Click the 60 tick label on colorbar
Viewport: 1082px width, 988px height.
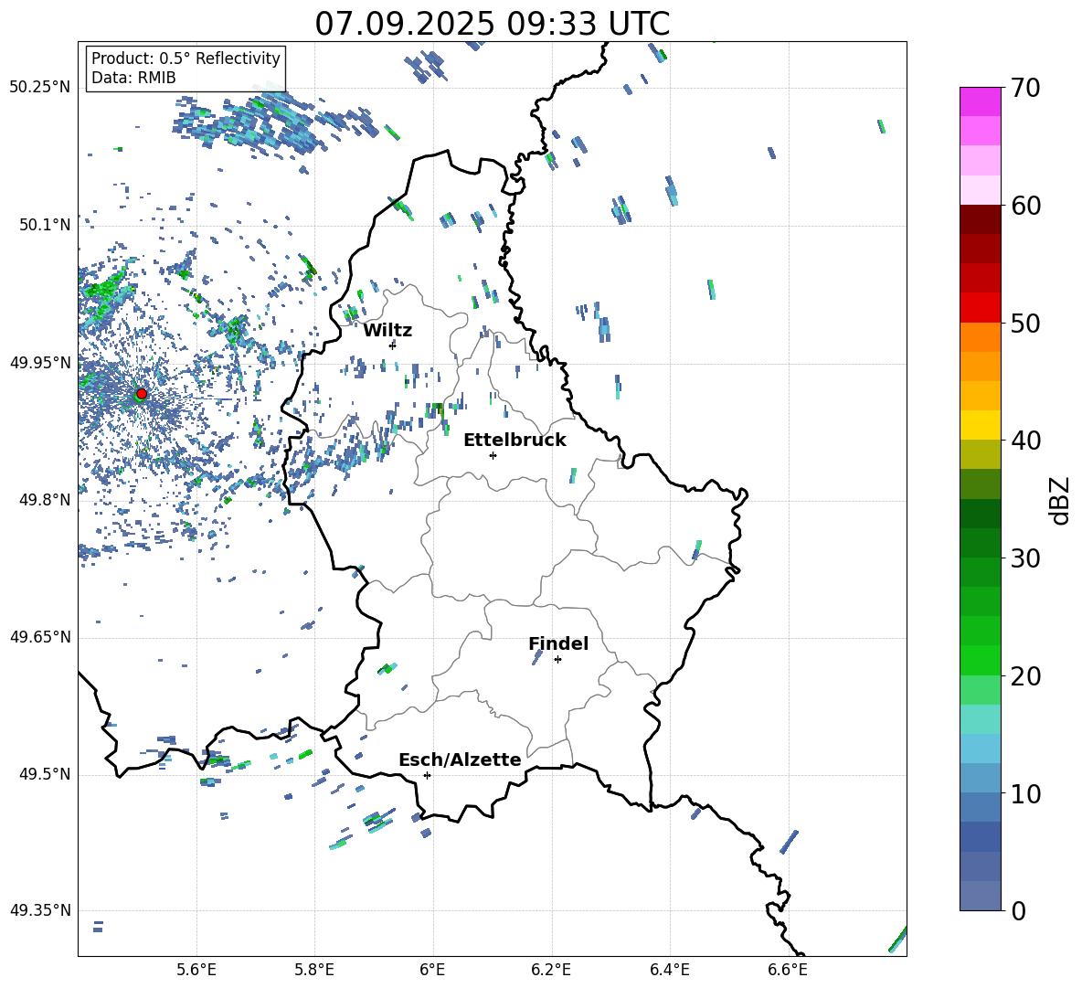(1025, 206)
